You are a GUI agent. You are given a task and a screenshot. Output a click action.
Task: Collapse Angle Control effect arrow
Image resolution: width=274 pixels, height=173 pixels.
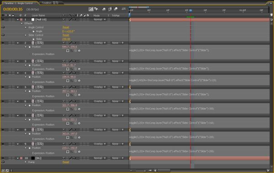pos(26,27)
